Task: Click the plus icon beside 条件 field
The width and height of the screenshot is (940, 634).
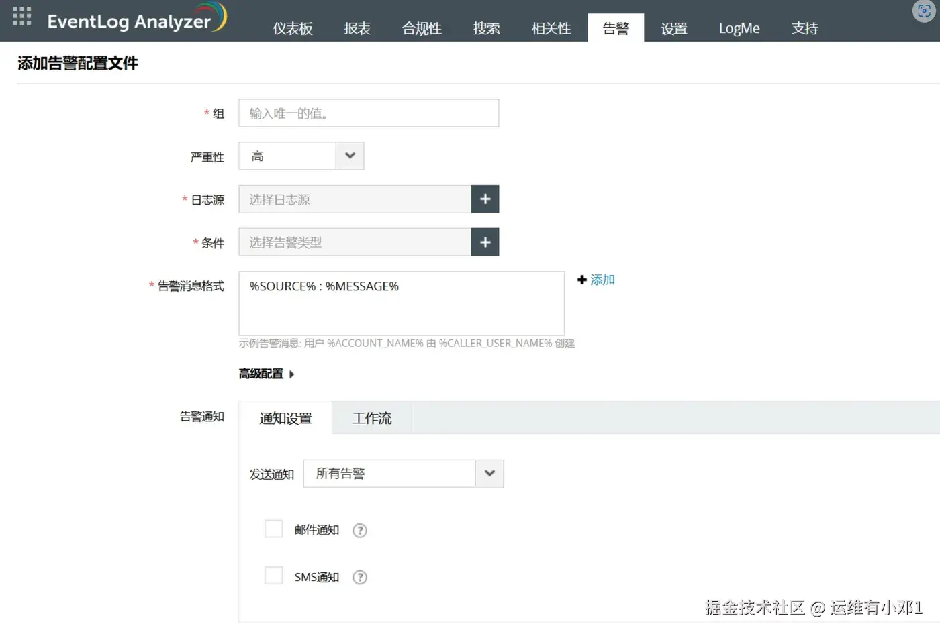Action: tap(485, 242)
